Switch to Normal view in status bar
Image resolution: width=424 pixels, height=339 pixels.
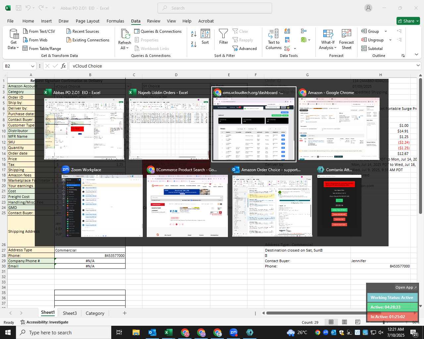(331, 322)
